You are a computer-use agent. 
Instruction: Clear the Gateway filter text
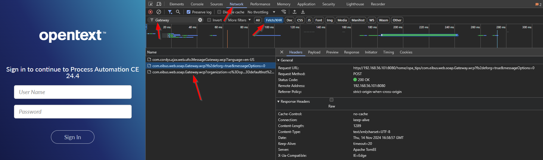point(200,20)
